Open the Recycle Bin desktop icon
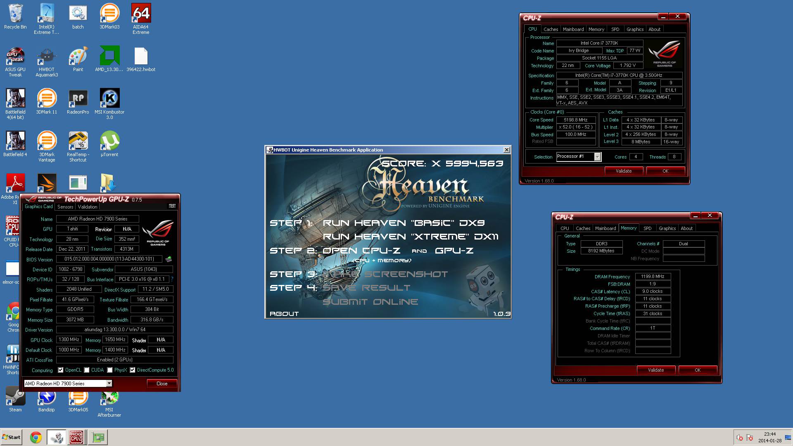The width and height of the screenshot is (793, 446). [15, 17]
